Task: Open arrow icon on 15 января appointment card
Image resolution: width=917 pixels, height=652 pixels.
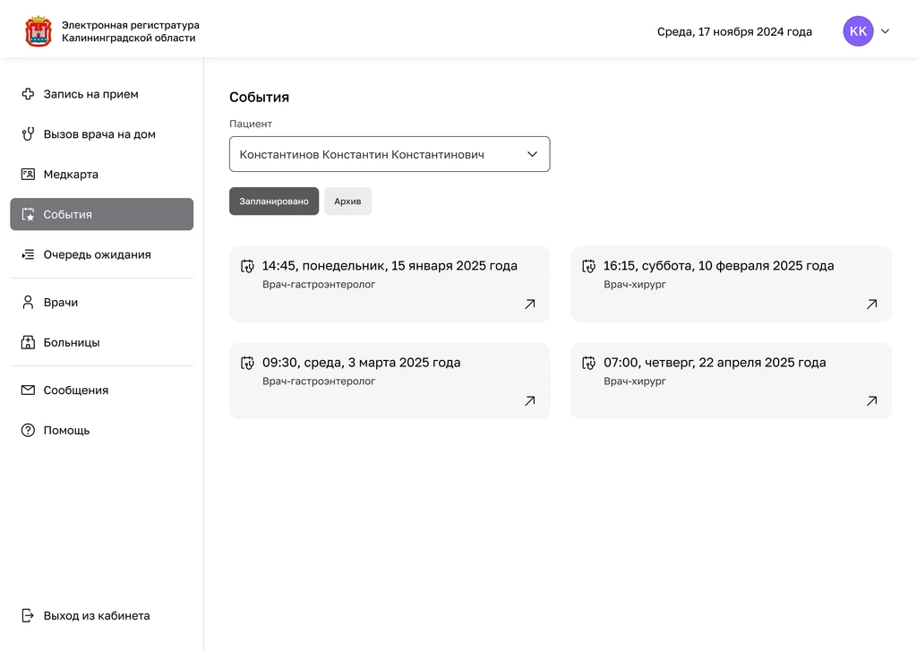Action: pos(529,305)
